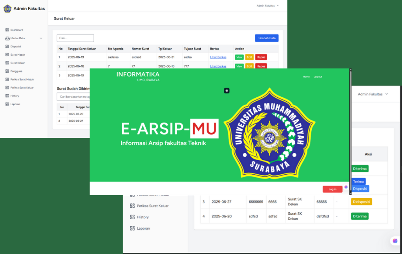Open Dashboard icon in the Surat Keluar window sidebar
The width and height of the screenshot is (402, 254).
(7, 30)
